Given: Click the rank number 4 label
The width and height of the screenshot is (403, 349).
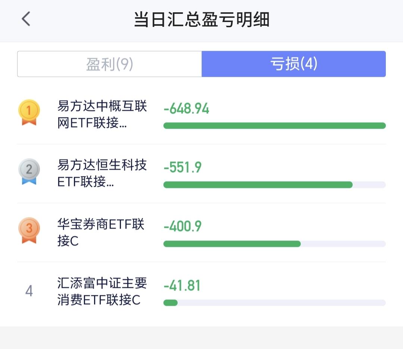Looking at the screenshot, I should [x=29, y=291].
